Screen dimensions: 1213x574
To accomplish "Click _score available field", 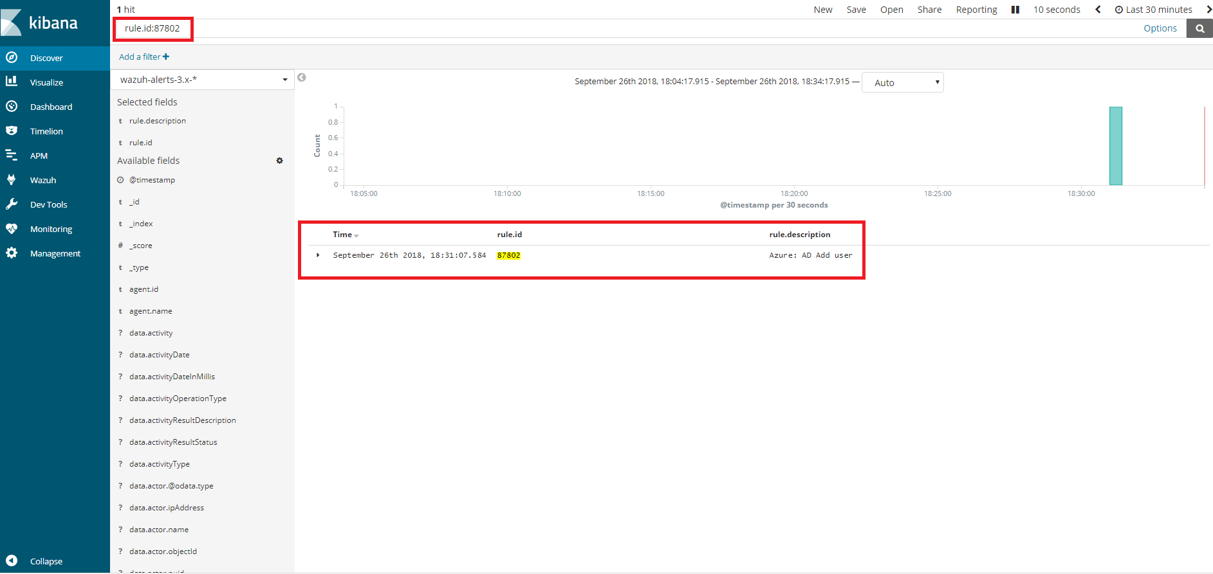I will 141,246.
